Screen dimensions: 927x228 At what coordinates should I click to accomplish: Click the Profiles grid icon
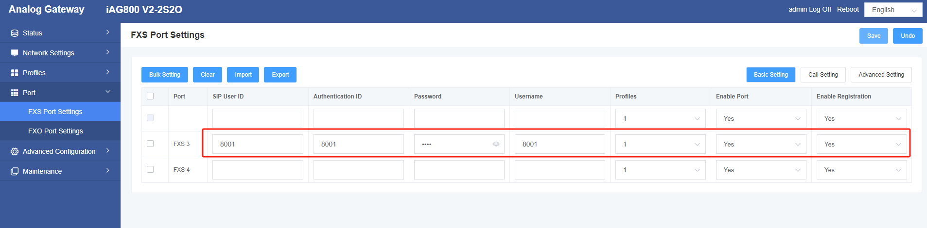[15, 73]
